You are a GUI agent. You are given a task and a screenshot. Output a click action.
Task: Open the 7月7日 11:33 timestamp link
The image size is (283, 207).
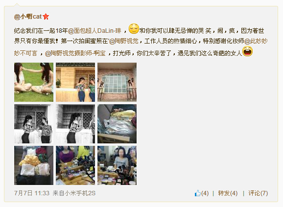(x=32, y=193)
